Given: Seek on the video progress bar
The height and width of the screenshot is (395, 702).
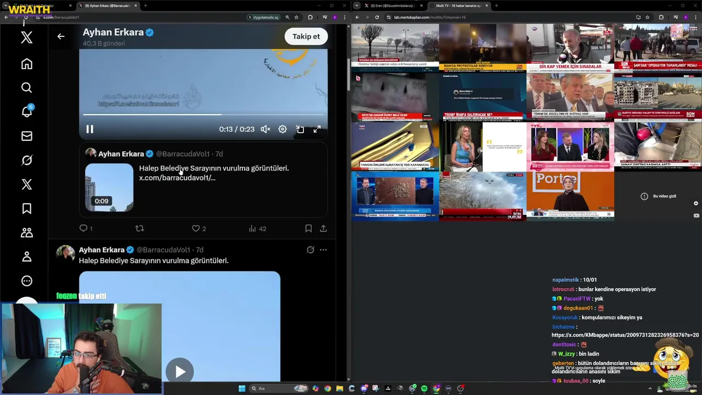Looking at the screenshot, I should [x=203, y=115].
